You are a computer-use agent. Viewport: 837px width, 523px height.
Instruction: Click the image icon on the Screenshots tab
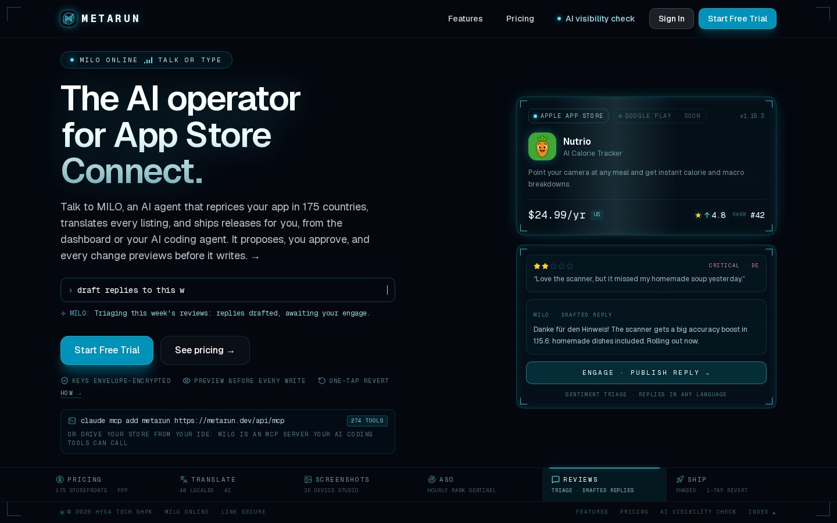(x=308, y=479)
